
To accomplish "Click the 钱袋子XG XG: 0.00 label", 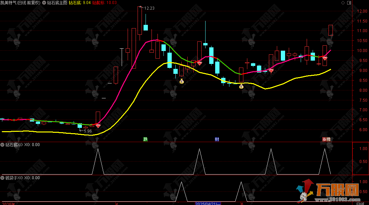I will [23, 178].
